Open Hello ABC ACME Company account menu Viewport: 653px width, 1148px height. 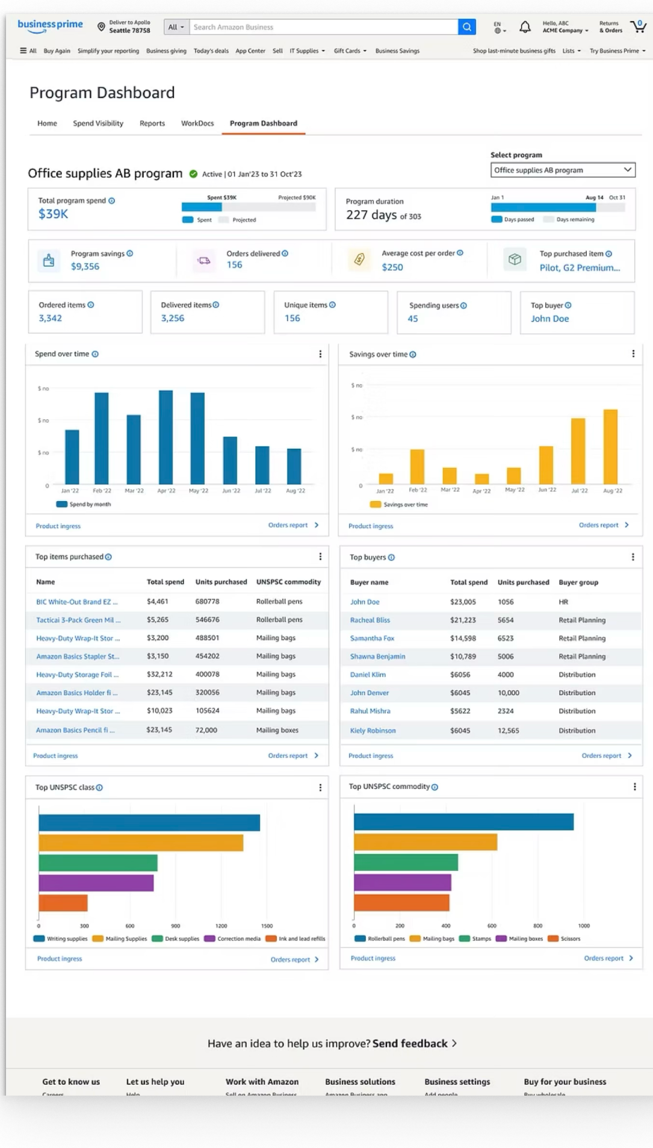coord(565,27)
